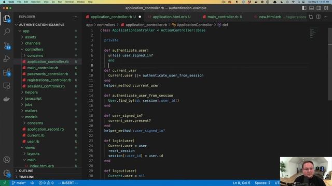Toggle primary side bar layout icon
Image resolution: width=332 pixels, height=186 pixels.
pos(305,8)
